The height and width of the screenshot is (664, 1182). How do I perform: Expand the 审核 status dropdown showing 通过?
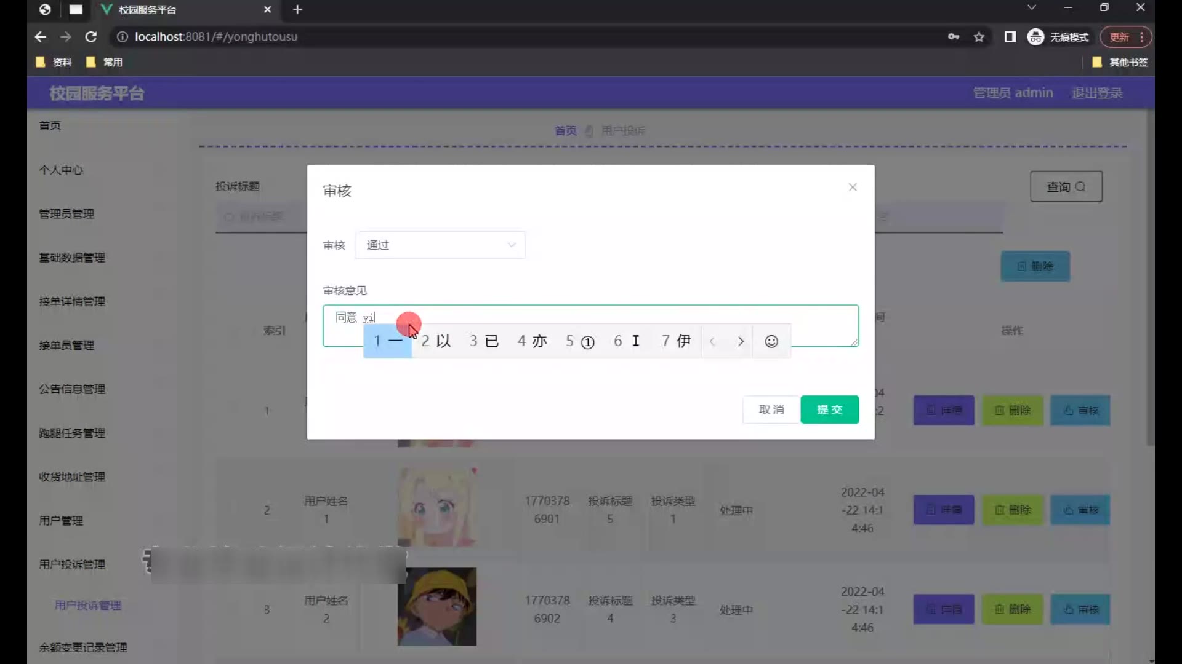click(440, 245)
